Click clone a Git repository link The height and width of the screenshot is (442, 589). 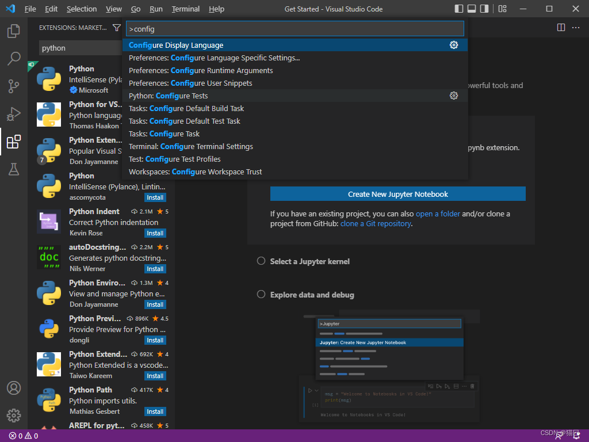[376, 224]
